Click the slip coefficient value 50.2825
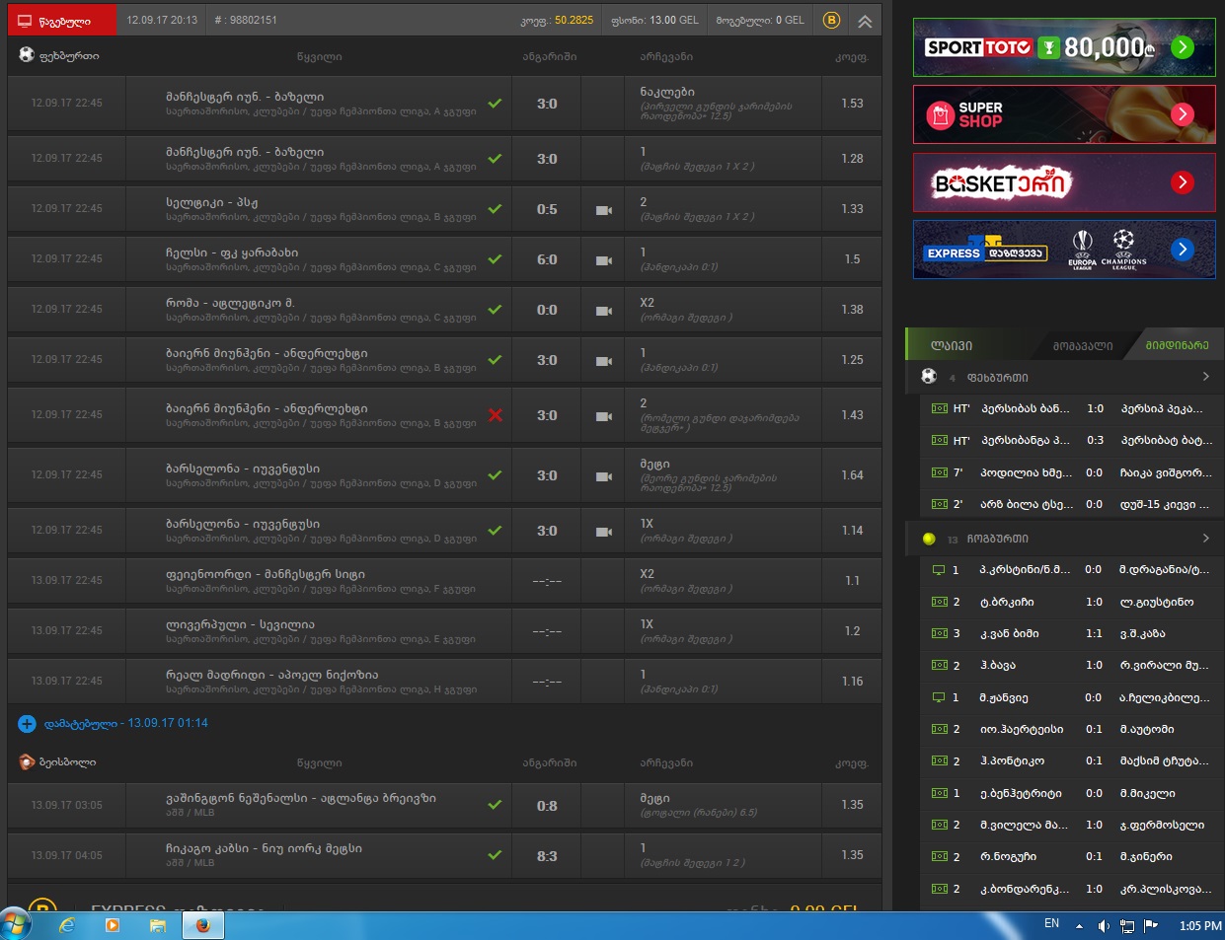The height and width of the screenshot is (940, 1225). coord(574,20)
